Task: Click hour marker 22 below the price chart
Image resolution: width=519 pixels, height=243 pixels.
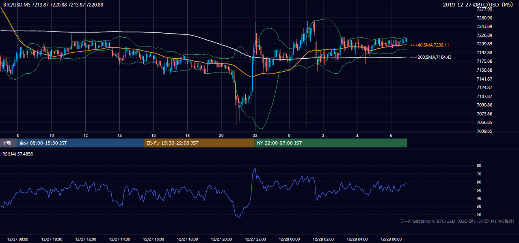Action: [255, 135]
